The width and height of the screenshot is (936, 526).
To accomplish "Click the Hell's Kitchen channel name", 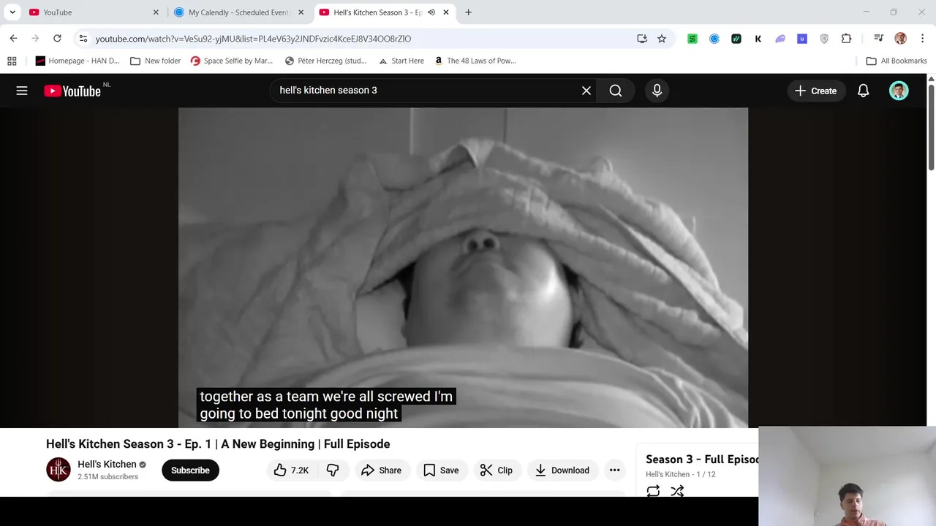I will (107, 464).
